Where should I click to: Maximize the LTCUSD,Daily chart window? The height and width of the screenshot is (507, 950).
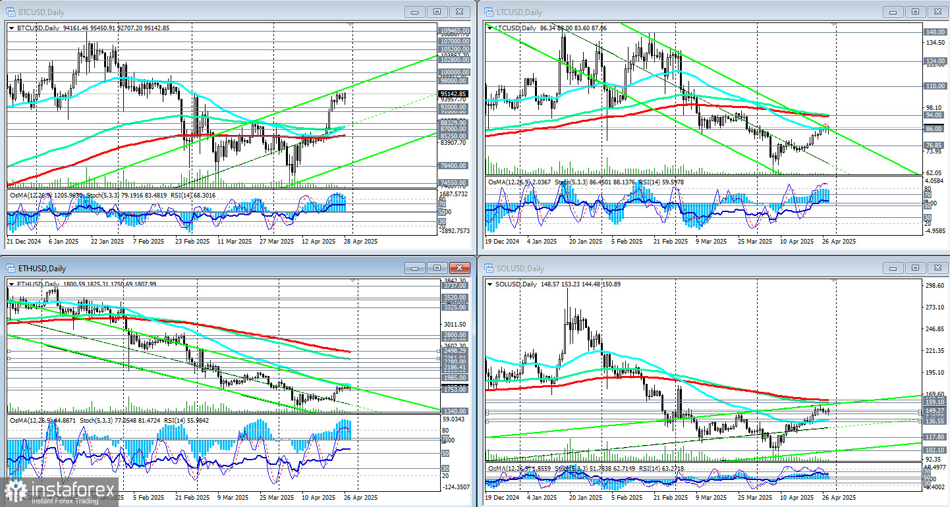(915, 12)
